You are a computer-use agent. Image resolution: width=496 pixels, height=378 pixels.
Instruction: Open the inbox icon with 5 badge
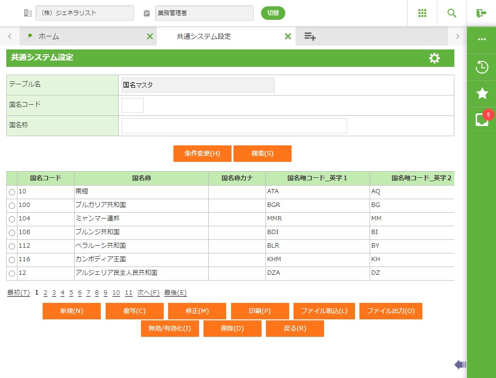tap(481, 120)
